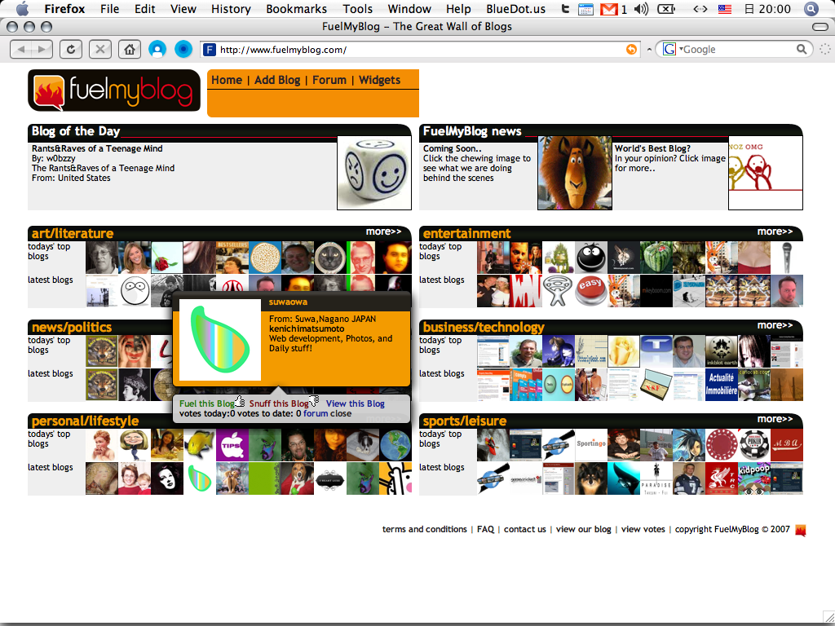835x626 pixels.
Task: Click Rants&Raves of a Teenage Mind title
Action: (97, 148)
